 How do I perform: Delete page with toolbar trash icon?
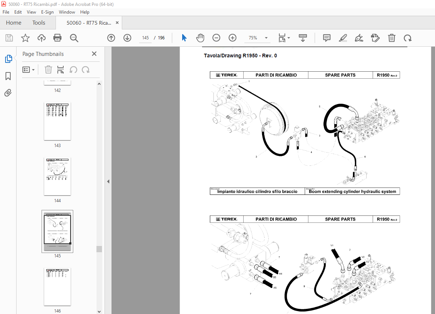[392, 38]
